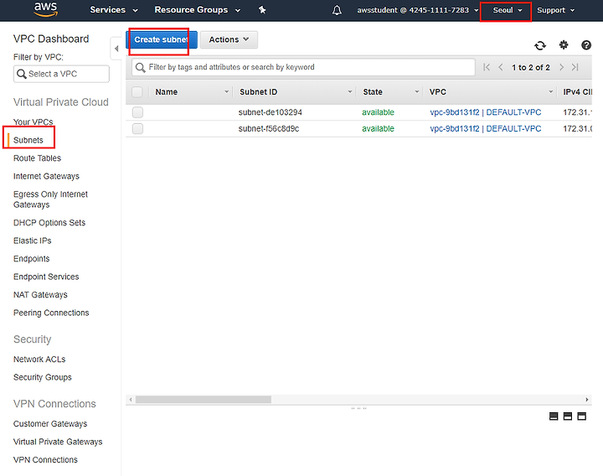Open Customer Gateways in the sidebar
This screenshot has width=603, height=476.
(50, 424)
